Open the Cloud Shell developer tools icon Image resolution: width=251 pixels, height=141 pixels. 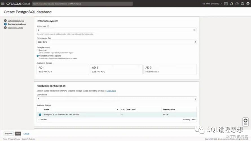[x=226, y=4]
